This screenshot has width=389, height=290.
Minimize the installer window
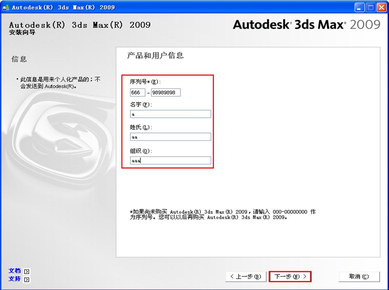coord(359,7)
